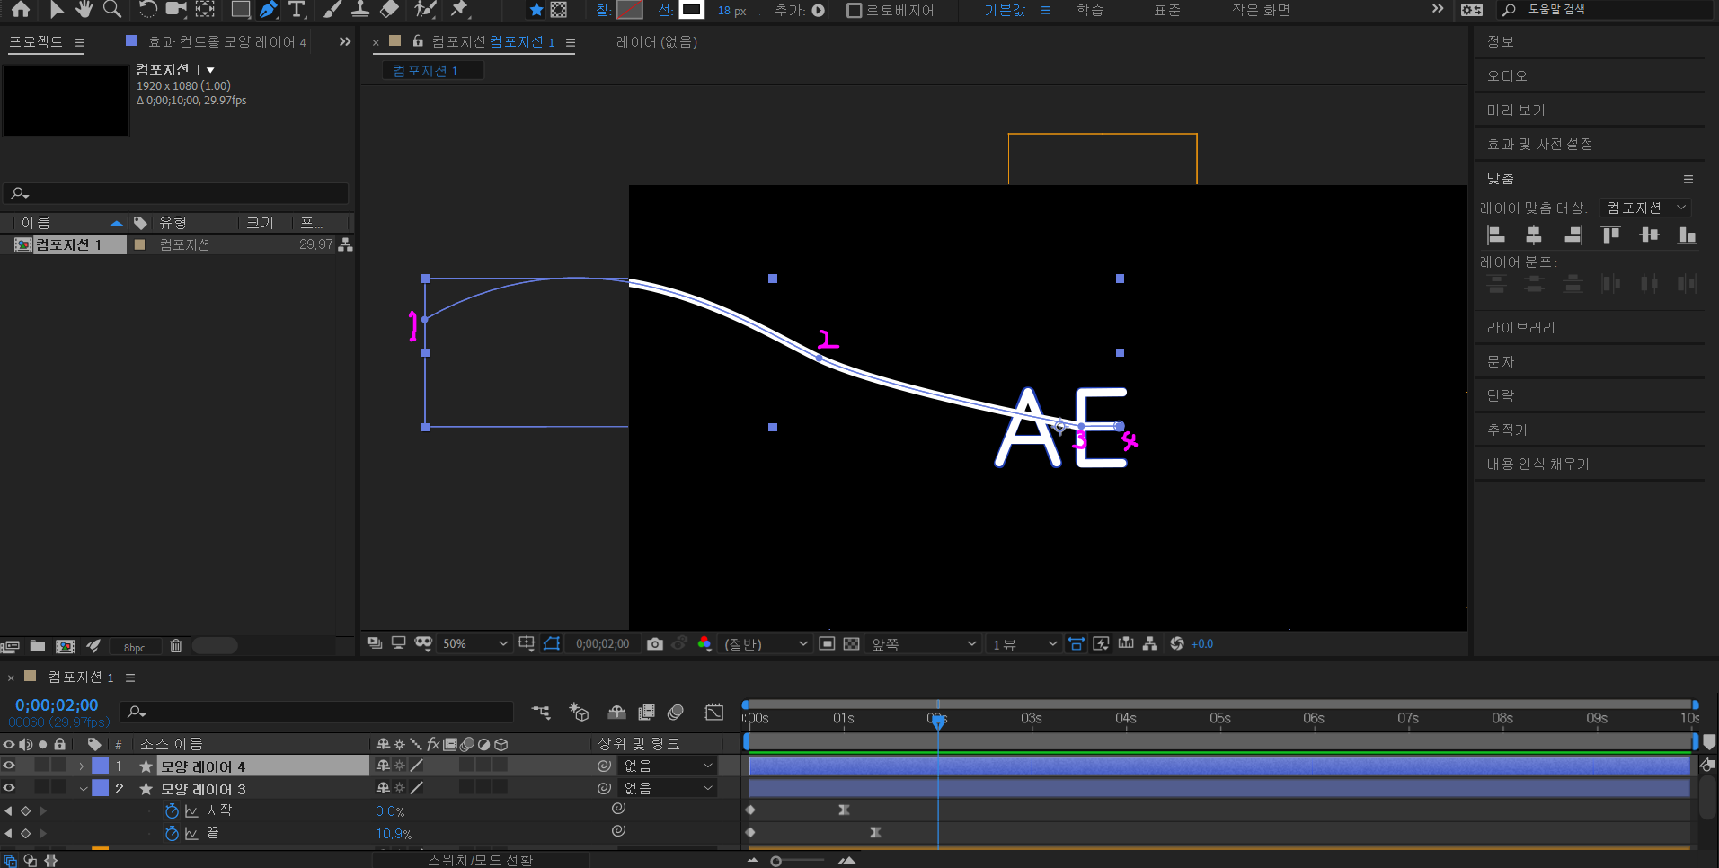Reset exposure icon in viewer bar
The height and width of the screenshot is (868, 1719).
pyautogui.click(x=1177, y=643)
